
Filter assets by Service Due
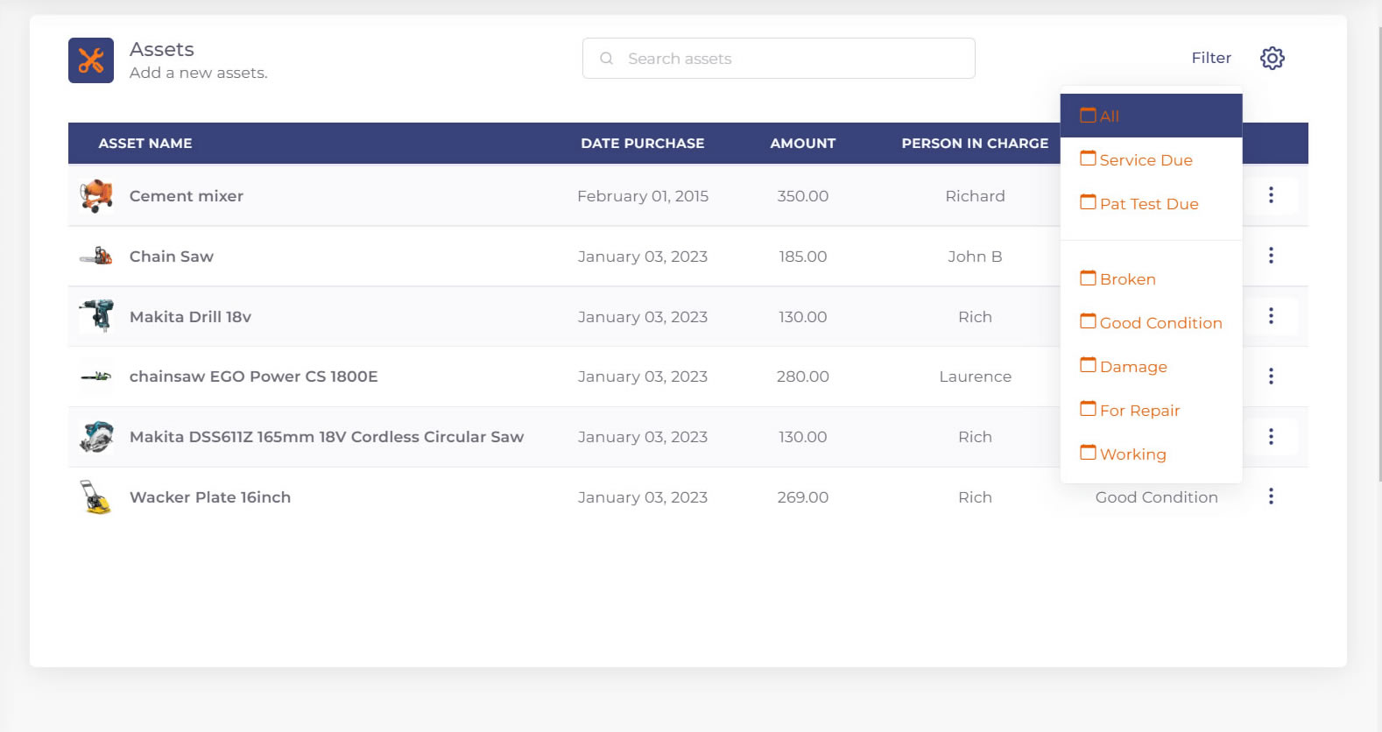coord(1151,159)
